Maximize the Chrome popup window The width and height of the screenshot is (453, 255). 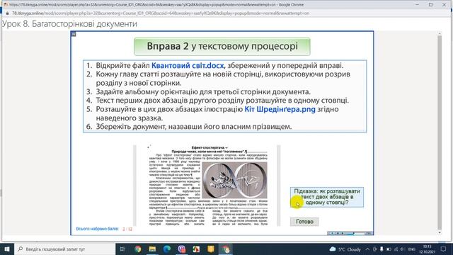click(431, 5)
